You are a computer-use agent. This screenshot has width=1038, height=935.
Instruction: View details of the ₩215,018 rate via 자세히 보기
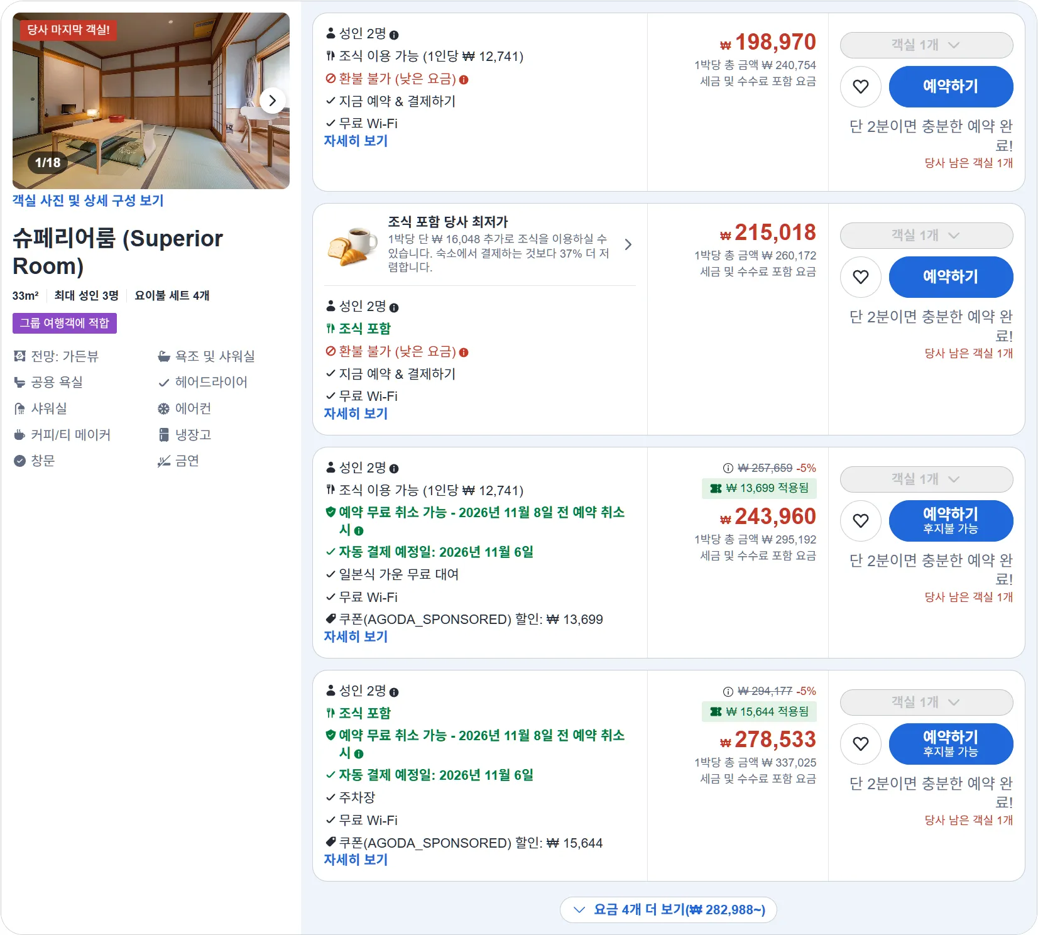click(x=356, y=413)
